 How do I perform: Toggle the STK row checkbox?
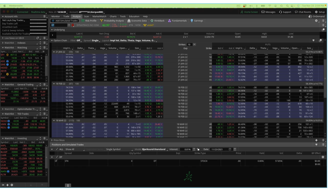pyautogui.click(x=56, y=161)
